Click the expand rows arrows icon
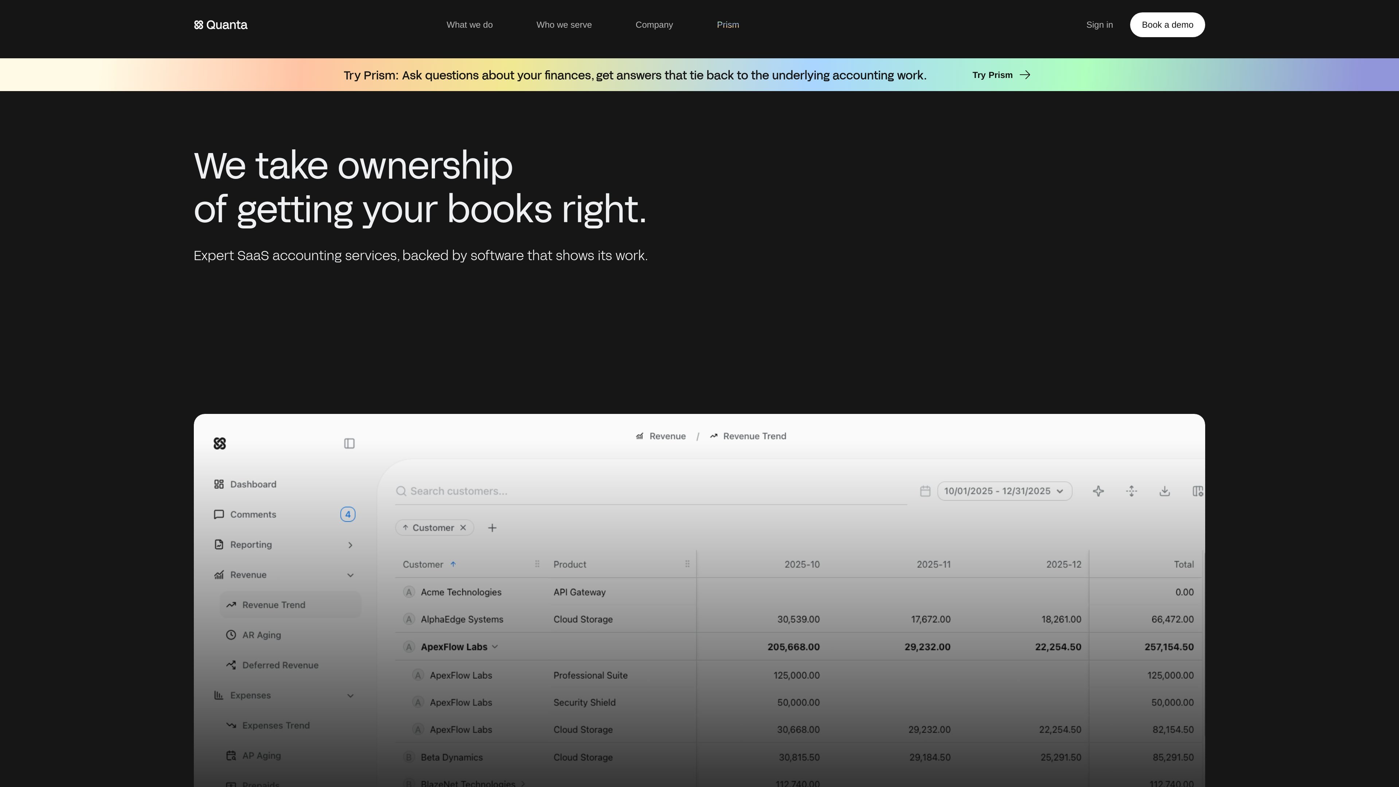Image resolution: width=1399 pixels, height=787 pixels. (1131, 491)
